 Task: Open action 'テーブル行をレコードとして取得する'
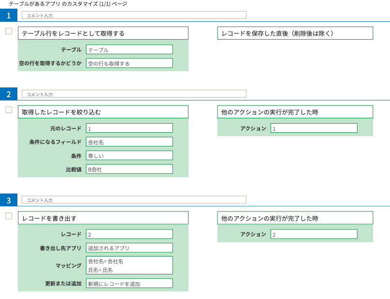[103, 33]
